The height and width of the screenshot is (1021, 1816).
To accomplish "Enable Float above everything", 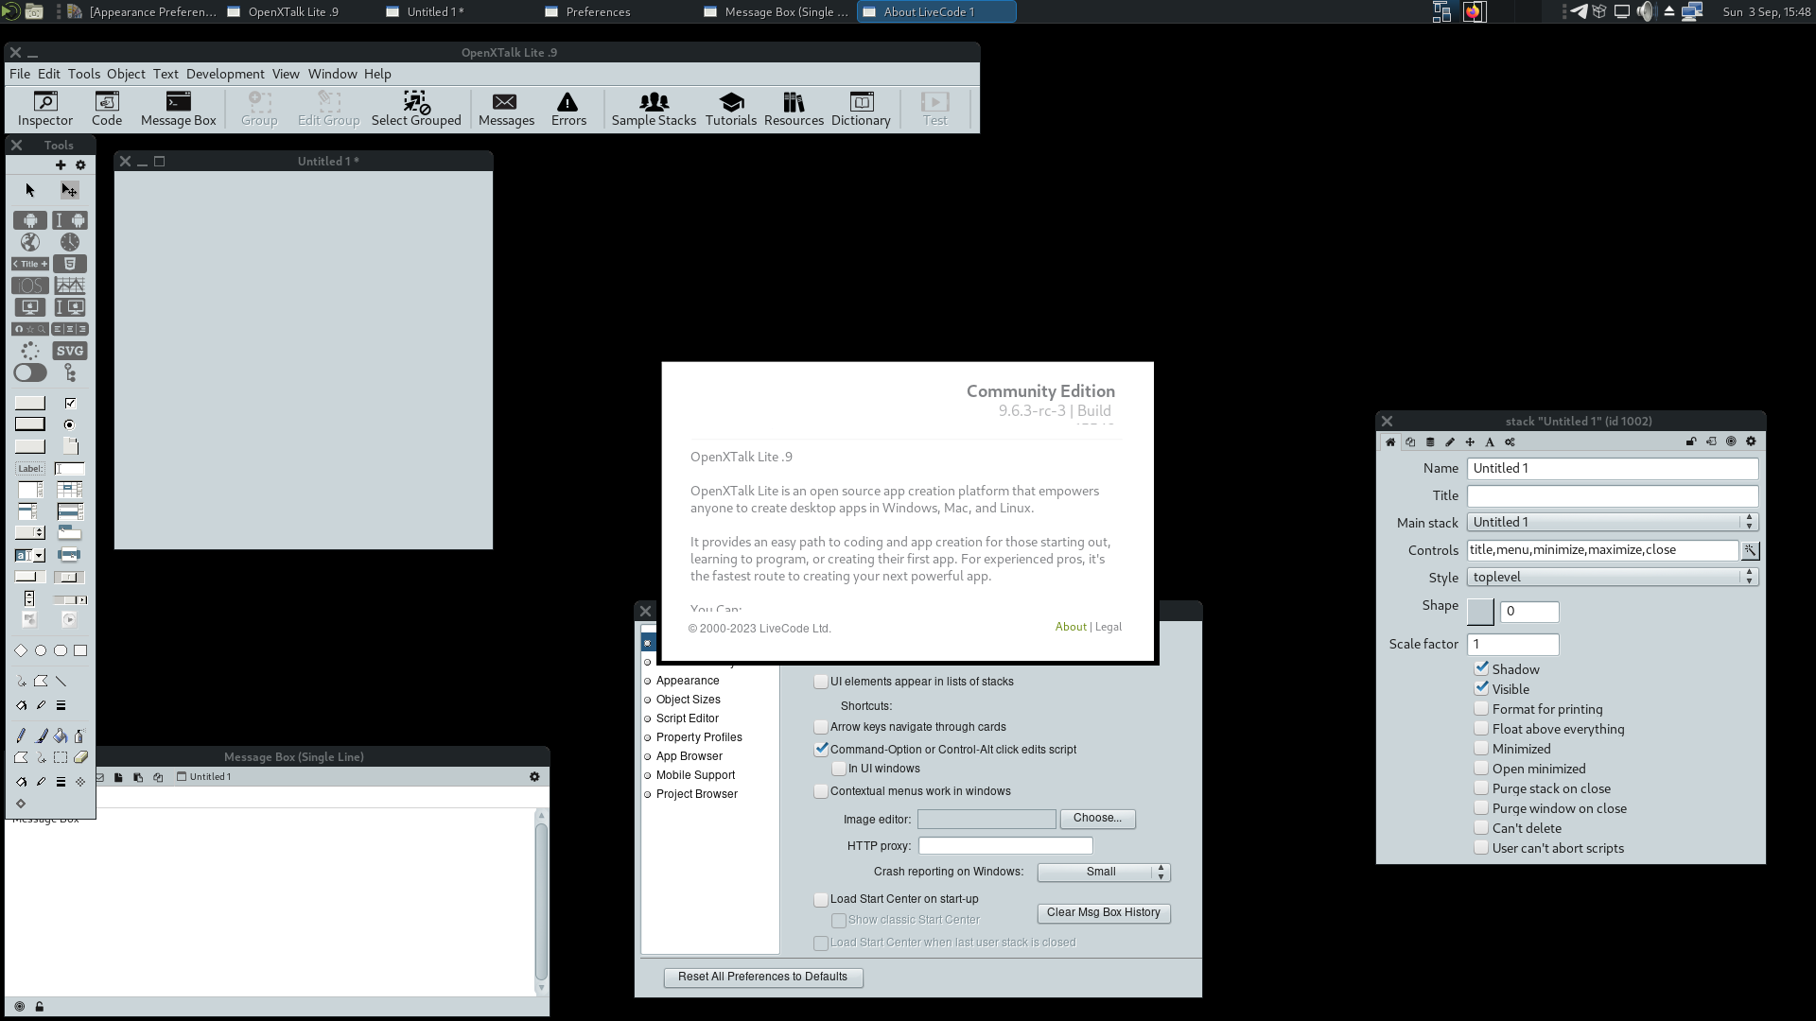I will 1481,728.
